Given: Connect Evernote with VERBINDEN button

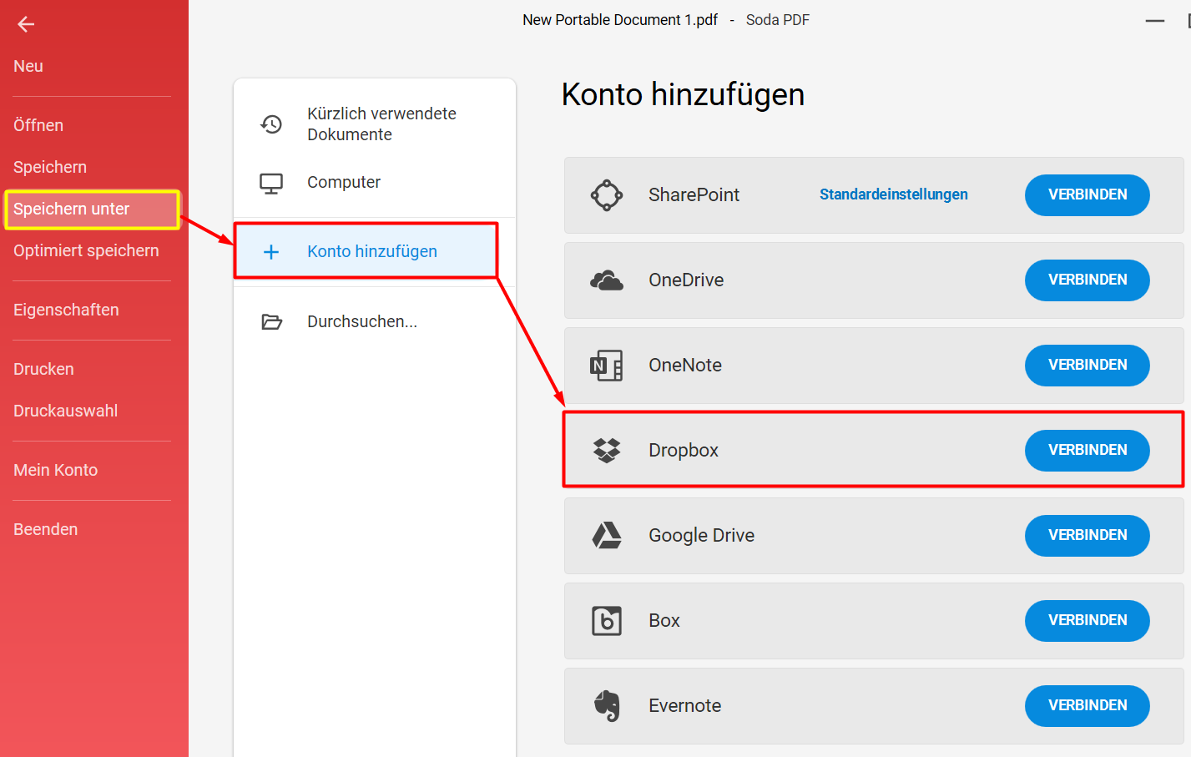Looking at the screenshot, I should tap(1087, 706).
